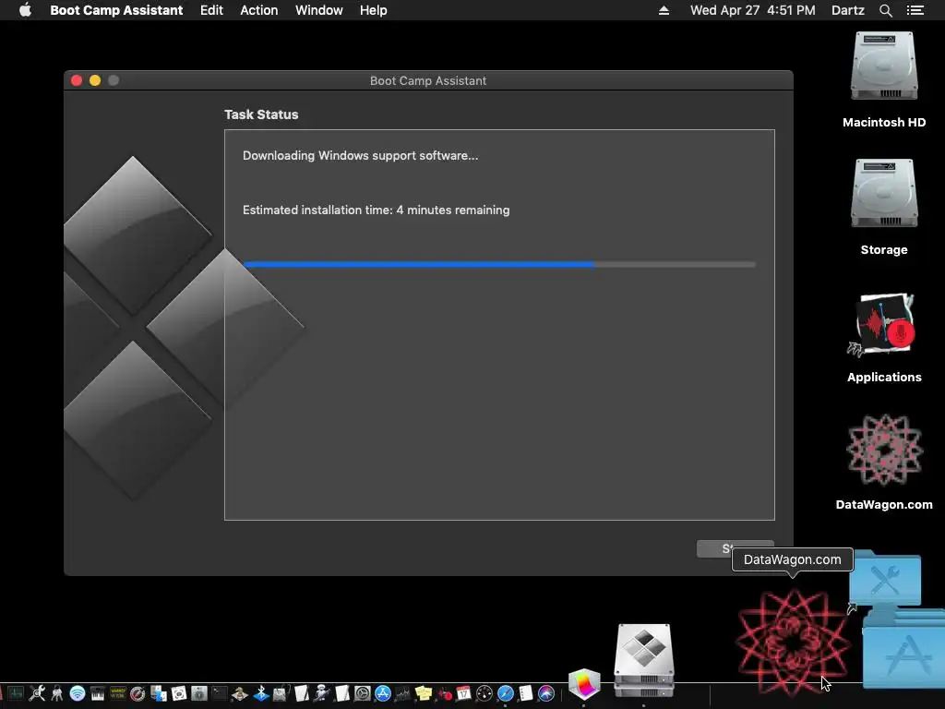
Task: Open Audio MIDI Setup piano icon
Action: coord(98,692)
